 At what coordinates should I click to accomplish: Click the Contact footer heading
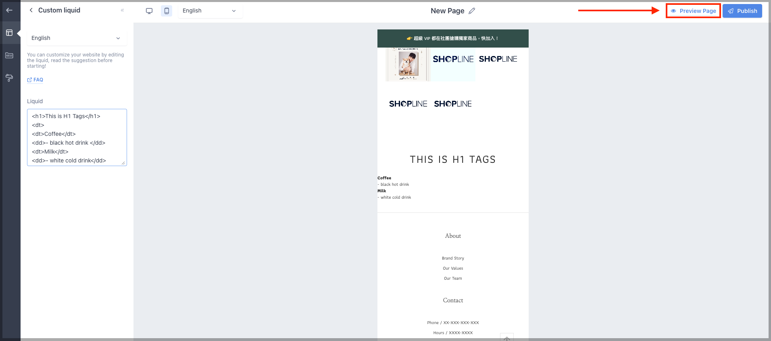click(x=453, y=300)
